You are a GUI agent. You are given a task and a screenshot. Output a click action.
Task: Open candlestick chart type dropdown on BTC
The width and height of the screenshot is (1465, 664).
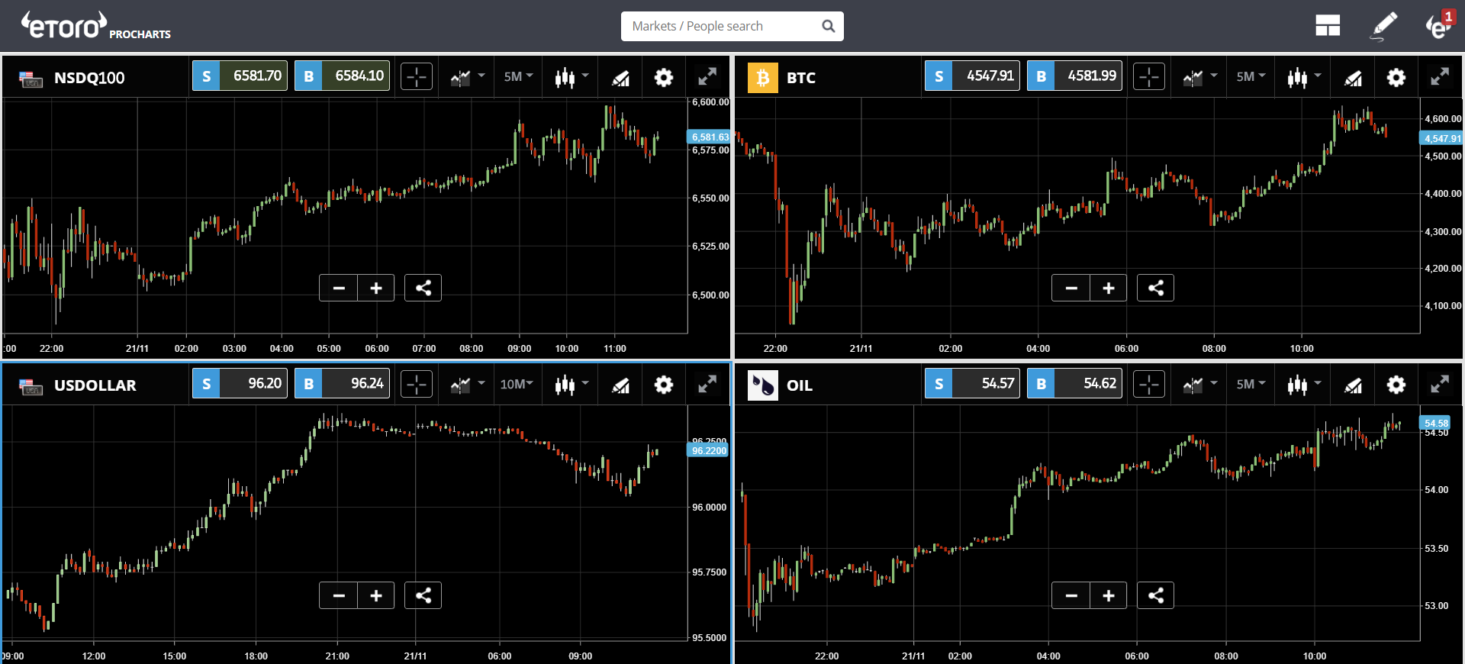click(1304, 77)
